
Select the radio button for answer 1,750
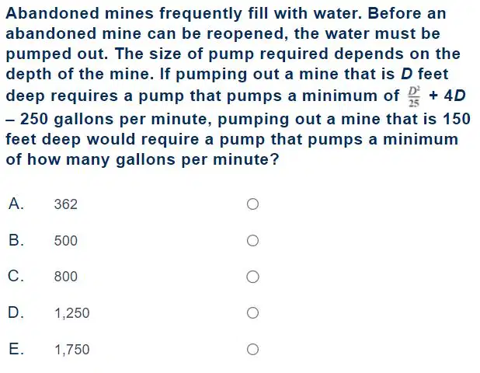point(252,349)
